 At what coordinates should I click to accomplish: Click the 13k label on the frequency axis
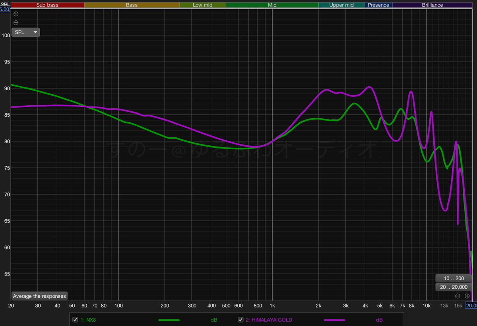pyautogui.click(x=444, y=306)
